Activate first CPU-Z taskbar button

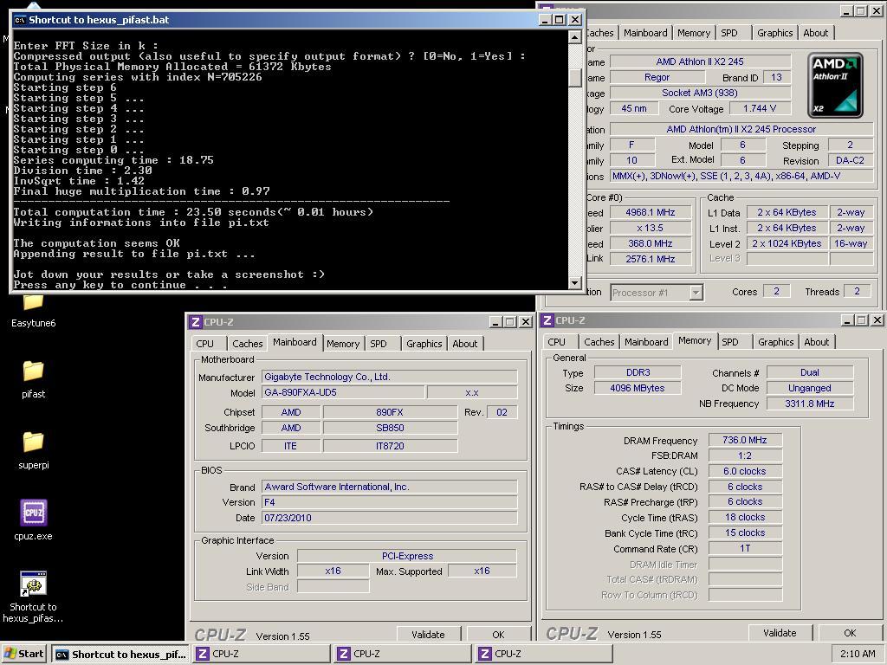coord(262,654)
